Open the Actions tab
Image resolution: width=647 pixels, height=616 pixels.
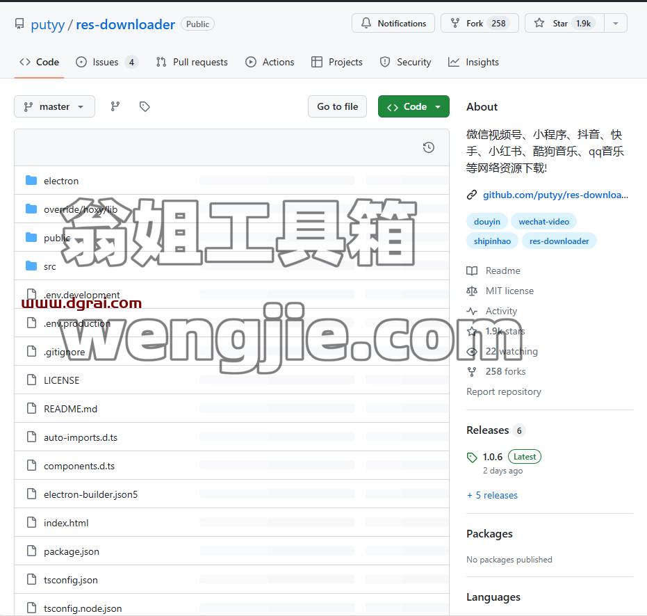[270, 62]
